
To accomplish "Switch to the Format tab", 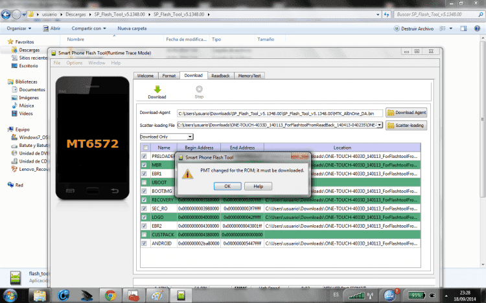I will [x=169, y=76].
